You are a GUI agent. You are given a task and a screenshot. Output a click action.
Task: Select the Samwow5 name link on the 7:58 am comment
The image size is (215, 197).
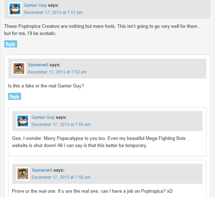tap(42, 170)
